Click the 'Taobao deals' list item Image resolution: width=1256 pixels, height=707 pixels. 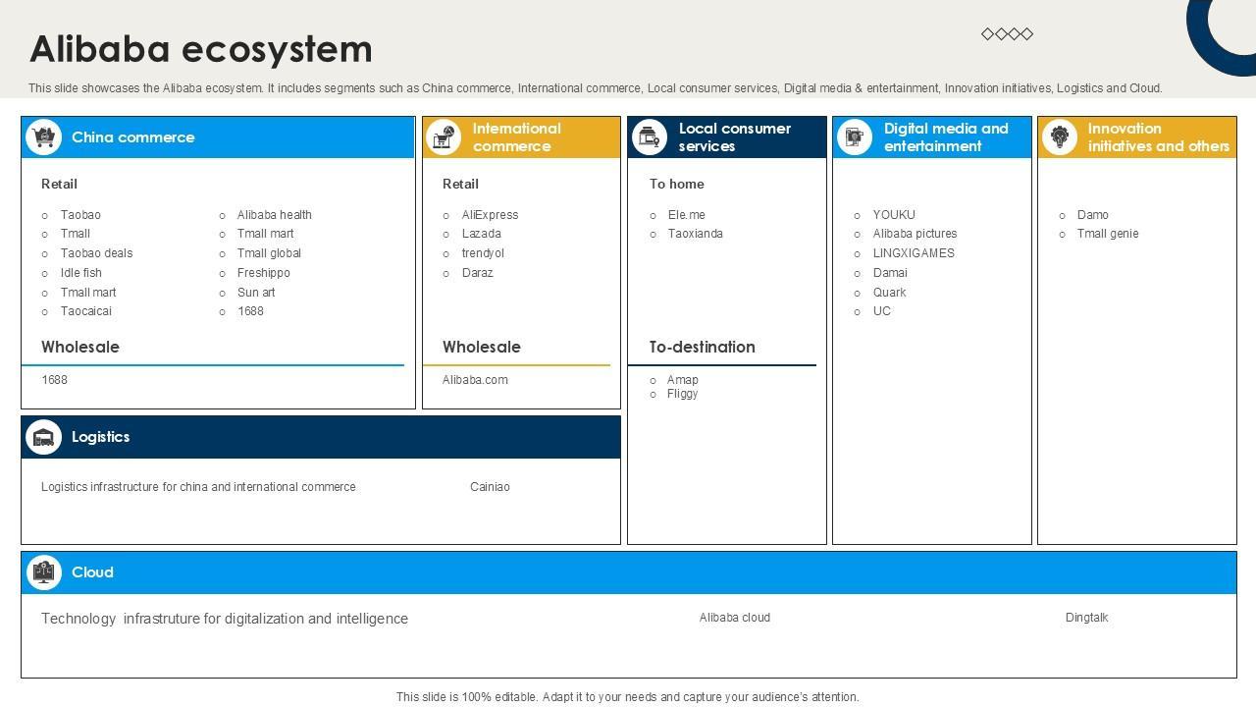(96, 253)
